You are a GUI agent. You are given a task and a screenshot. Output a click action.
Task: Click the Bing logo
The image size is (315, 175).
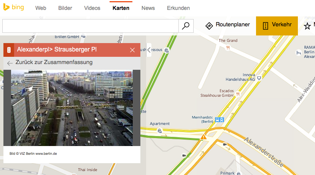14,7
